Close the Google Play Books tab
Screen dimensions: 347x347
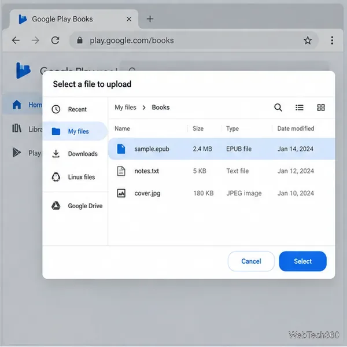(129, 19)
